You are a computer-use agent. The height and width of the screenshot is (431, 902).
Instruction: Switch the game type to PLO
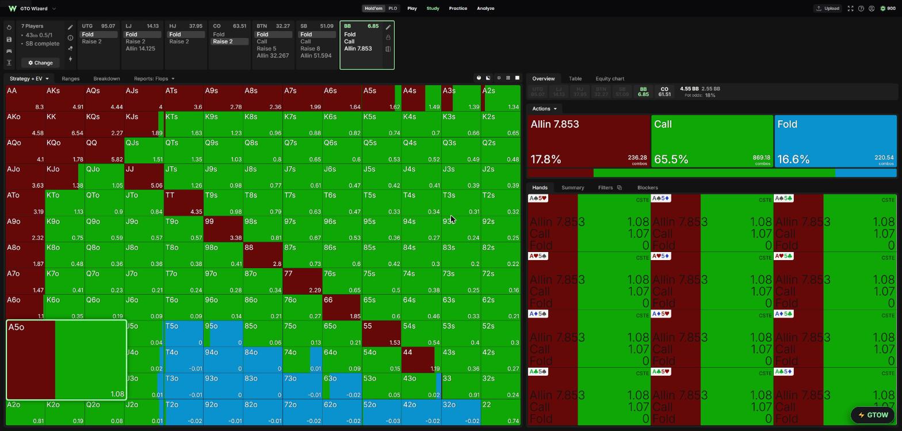[x=392, y=9]
